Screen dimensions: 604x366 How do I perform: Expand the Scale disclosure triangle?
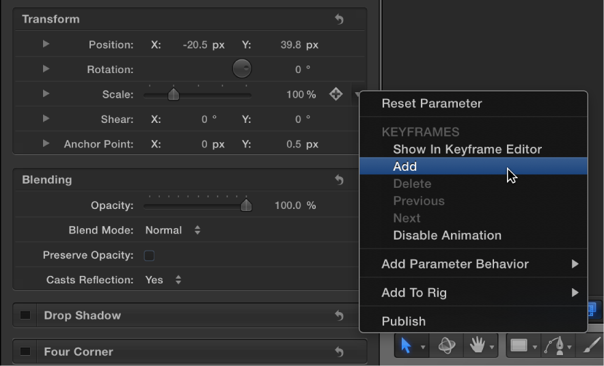pos(46,94)
